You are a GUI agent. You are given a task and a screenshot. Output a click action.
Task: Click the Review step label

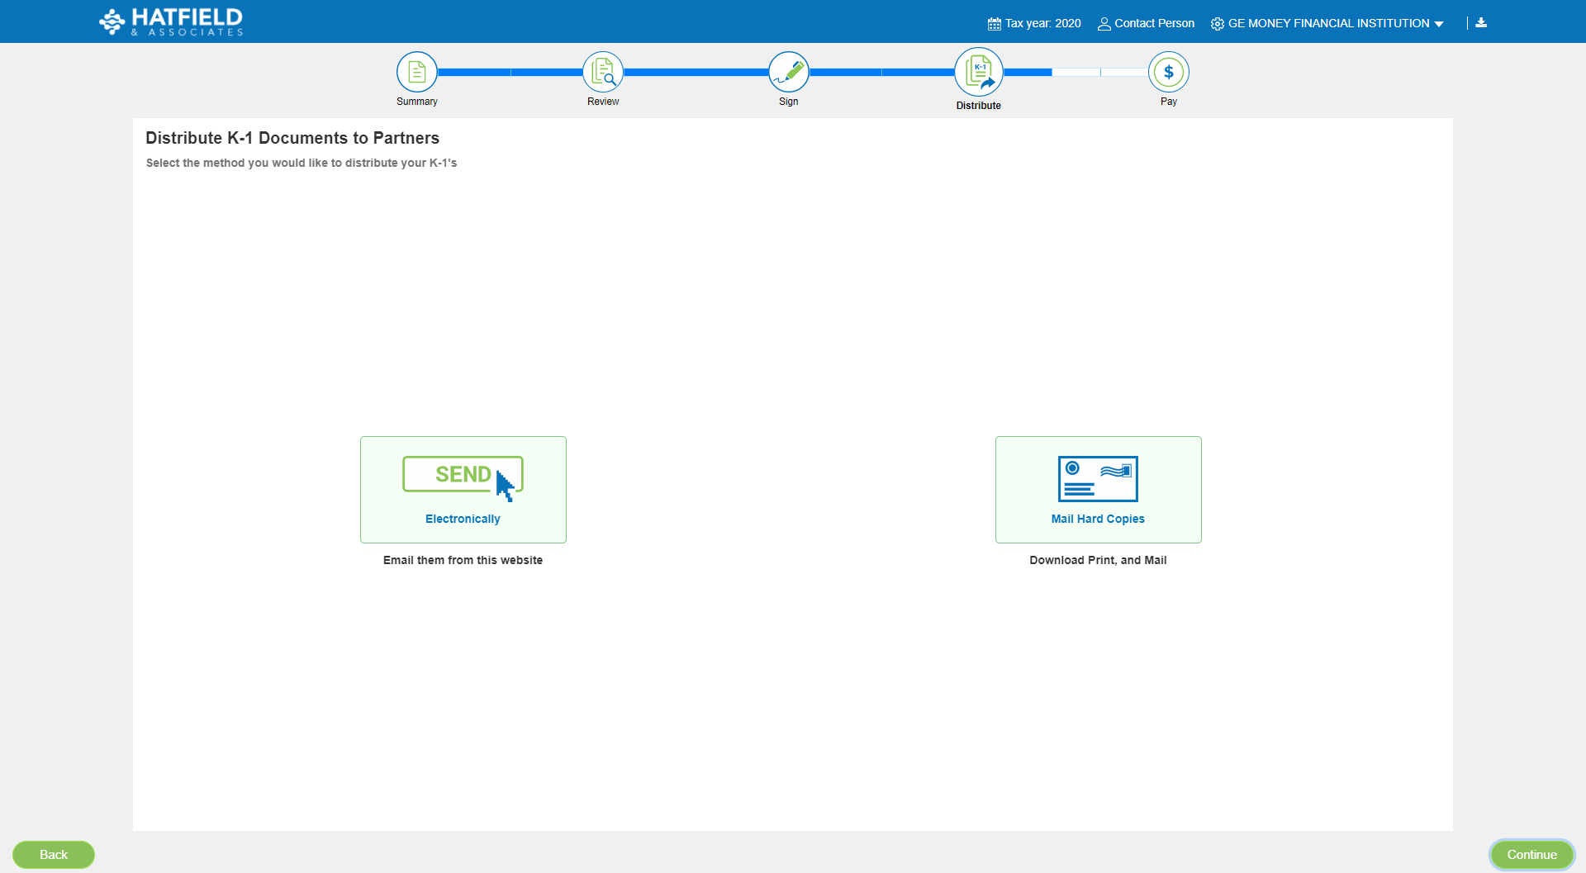coord(603,102)
